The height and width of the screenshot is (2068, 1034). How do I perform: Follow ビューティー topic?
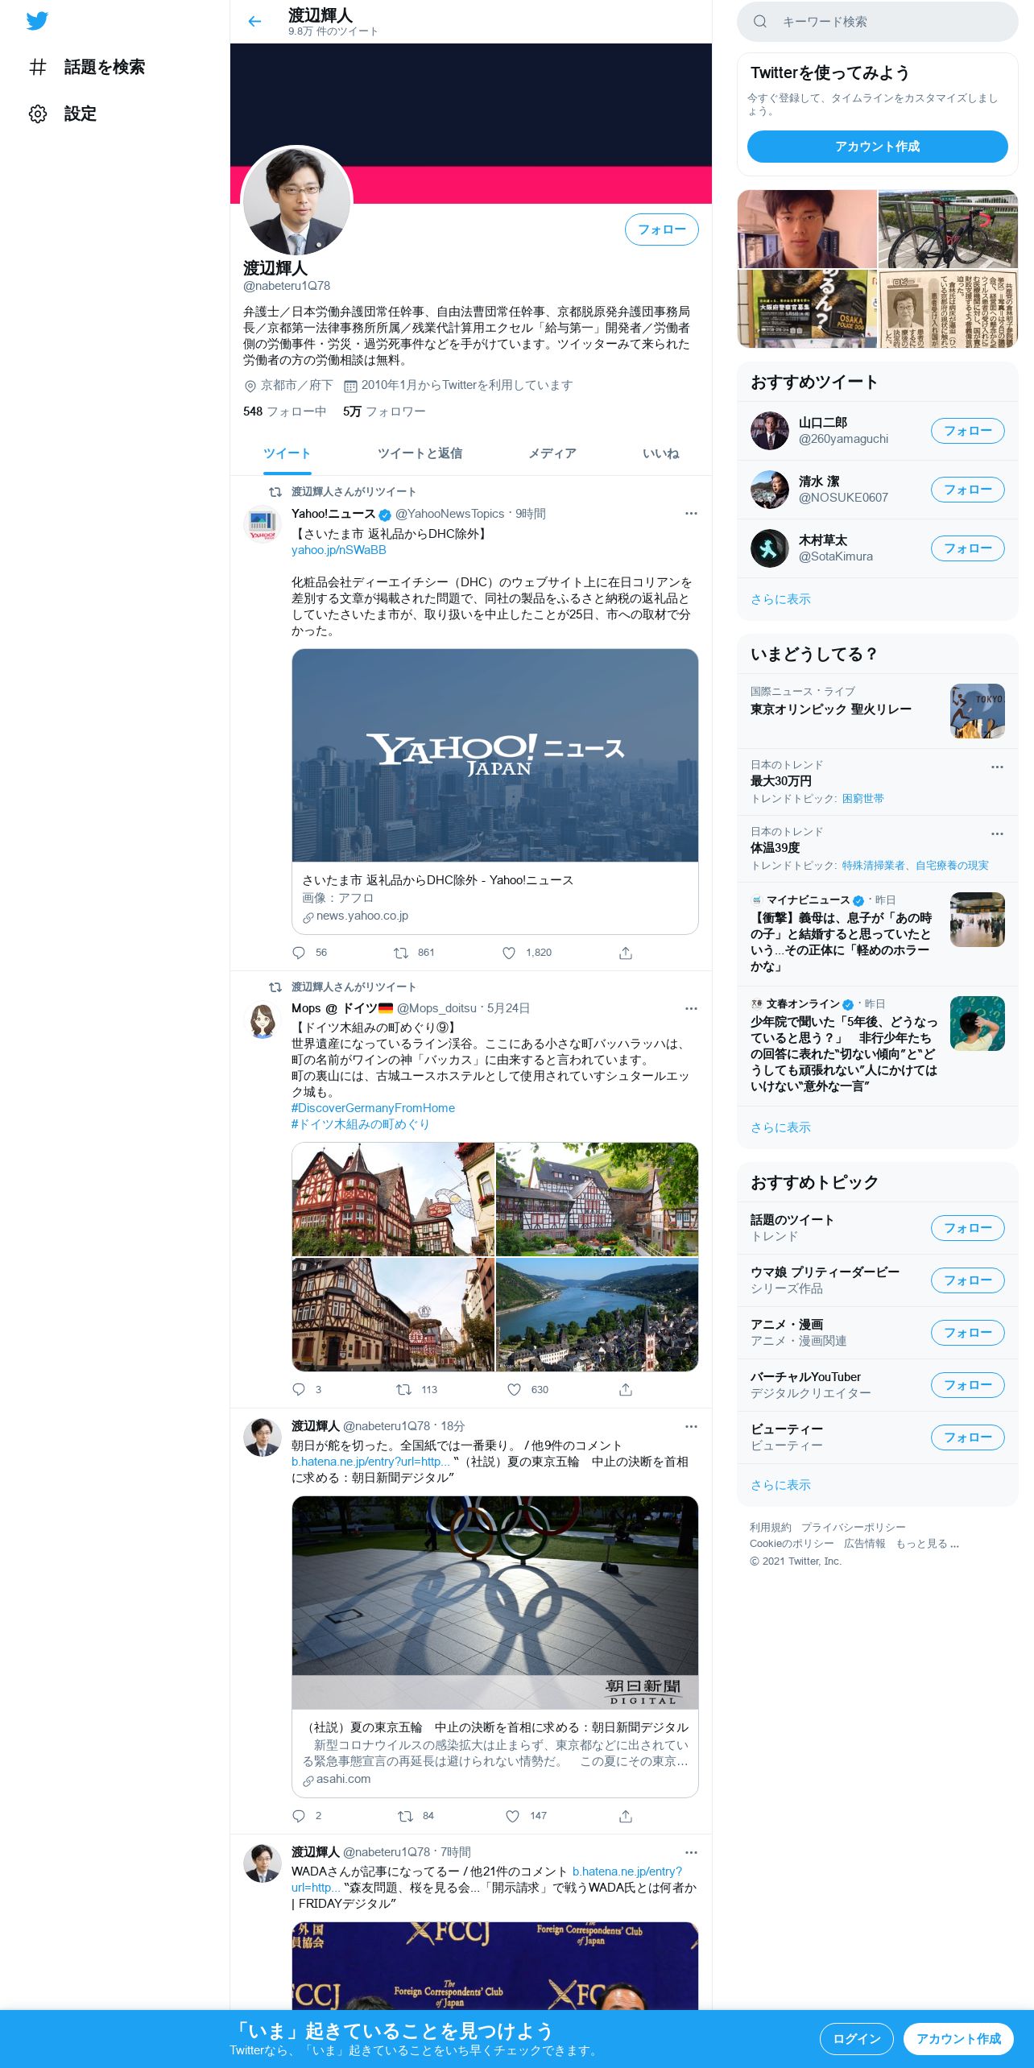pyautogui.click(x=967, y=1437)
